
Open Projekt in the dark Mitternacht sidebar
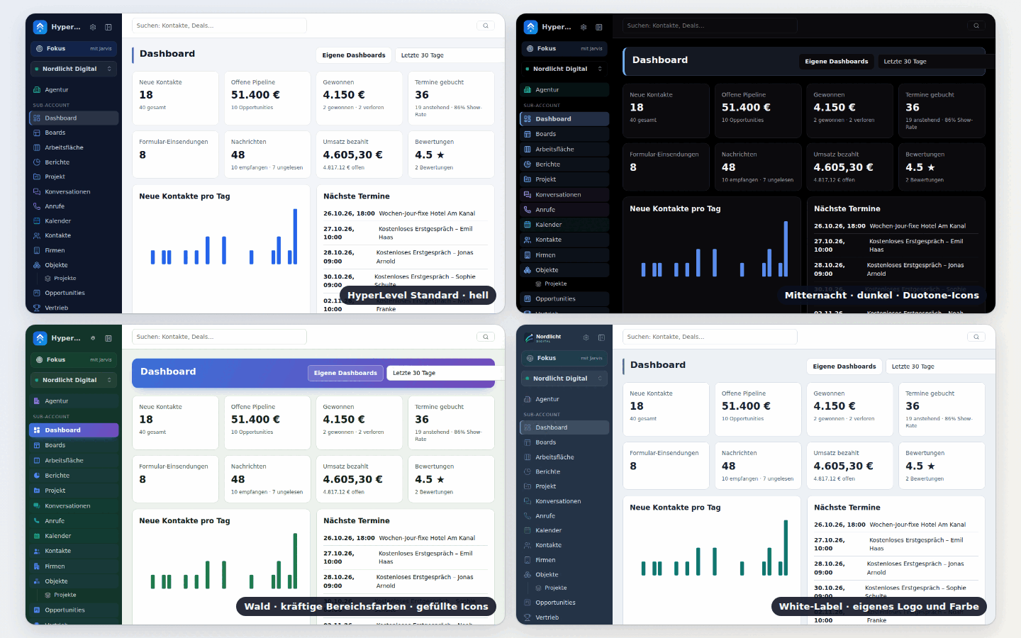[564, 179]
